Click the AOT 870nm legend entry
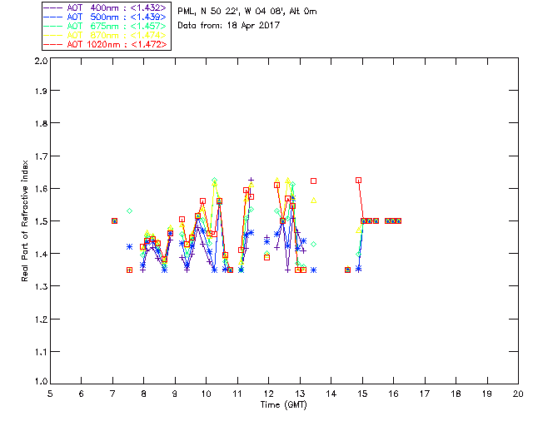 [106, 35]
